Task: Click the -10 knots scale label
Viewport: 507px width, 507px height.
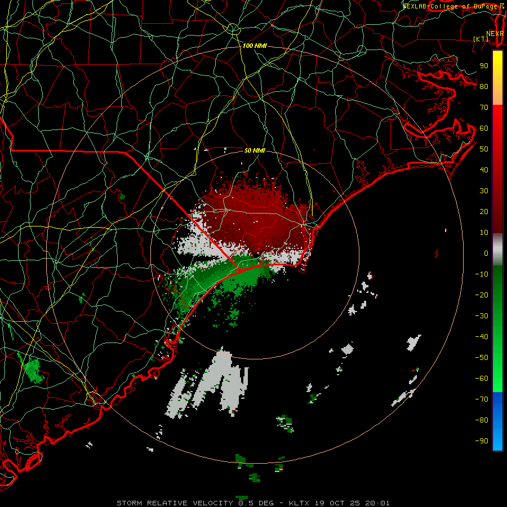Action: (x=482, y=274)
